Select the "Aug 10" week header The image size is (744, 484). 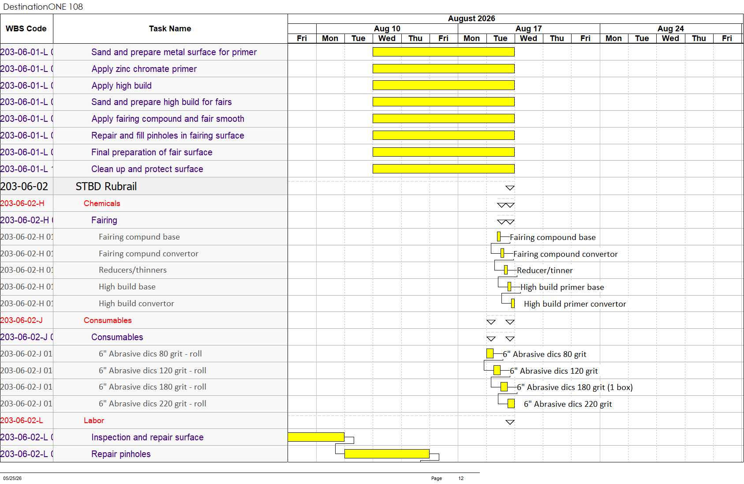pos(387,29)
